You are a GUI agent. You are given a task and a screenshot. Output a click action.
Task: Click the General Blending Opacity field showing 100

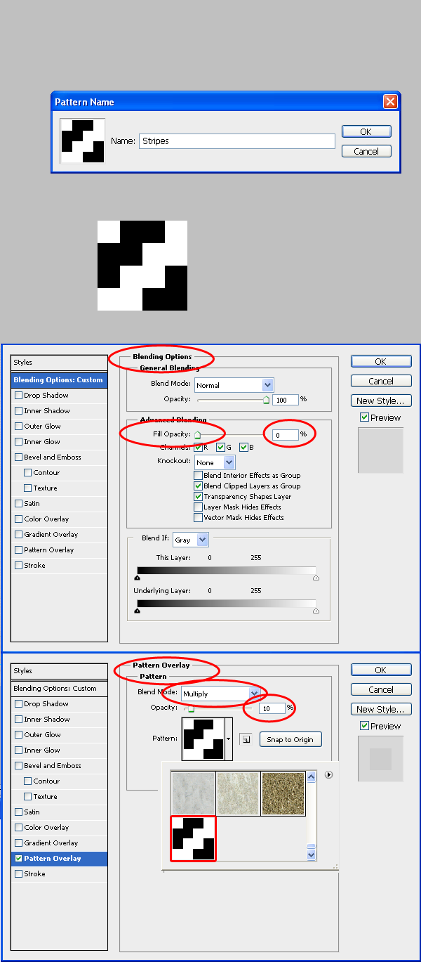[x=286, y=400]
